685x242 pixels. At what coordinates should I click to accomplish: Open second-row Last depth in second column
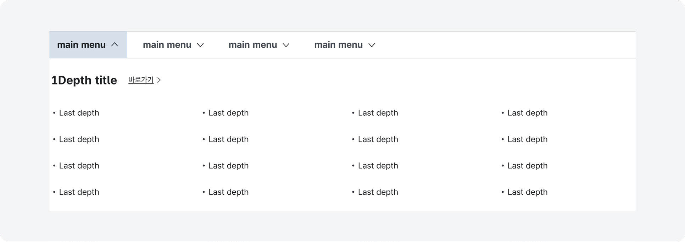229,139
